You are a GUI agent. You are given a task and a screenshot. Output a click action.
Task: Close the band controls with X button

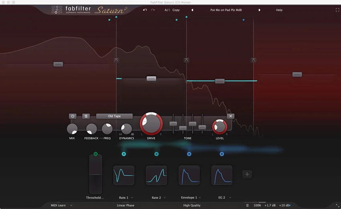tap(231, 116)
